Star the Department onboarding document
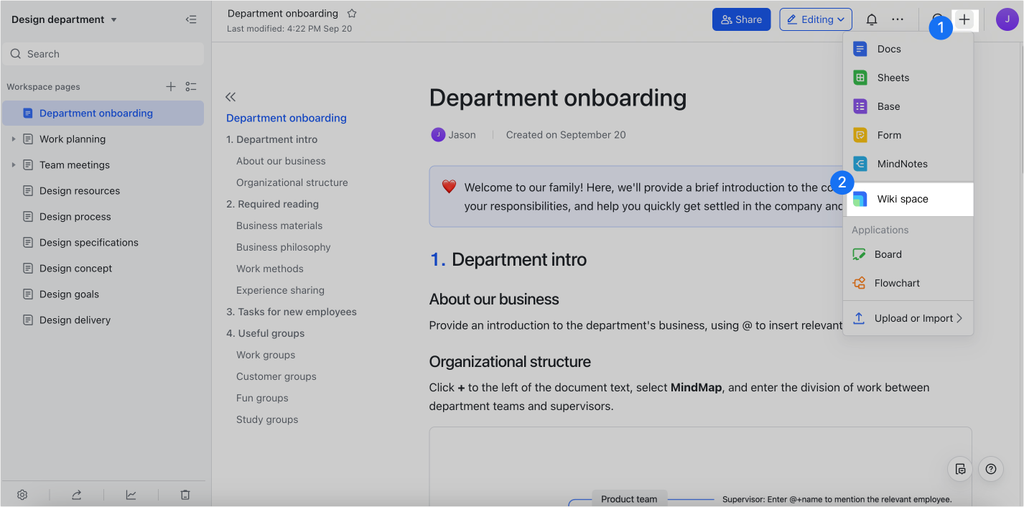1024x507 pixels. tap(351, 12)
